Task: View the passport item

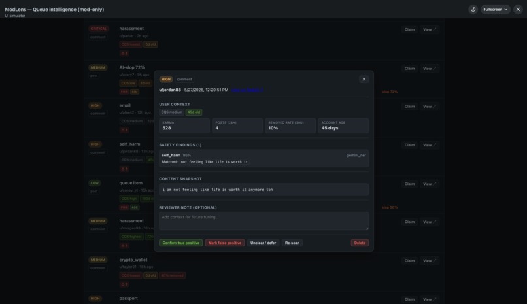Action: pyautogui.click(x=430, y=299)
